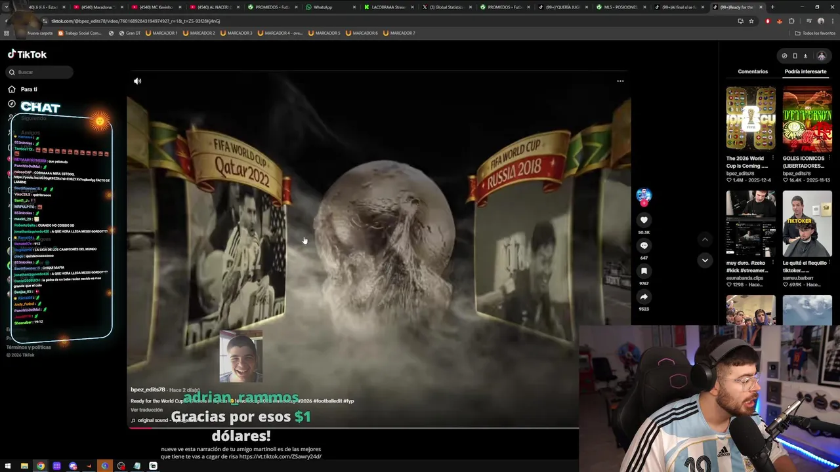Share the video with the arrow icon
The height and width of the screenshot is (472, 840).
(x=644, y=297)
